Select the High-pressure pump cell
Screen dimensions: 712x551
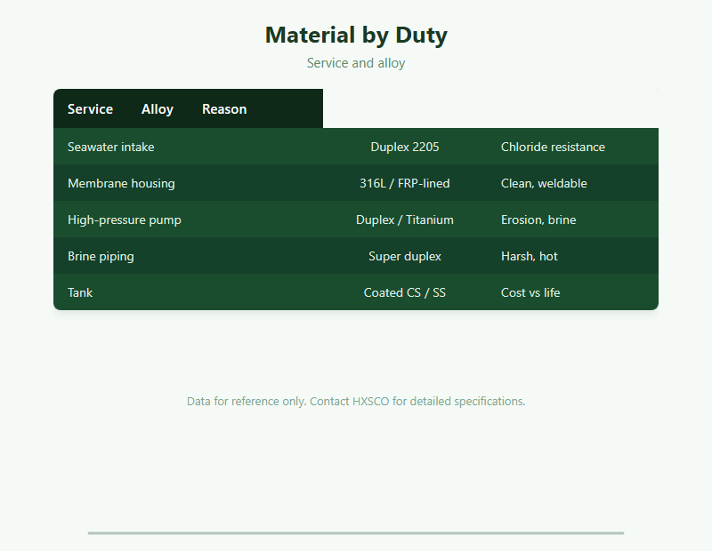click(188, 220)
